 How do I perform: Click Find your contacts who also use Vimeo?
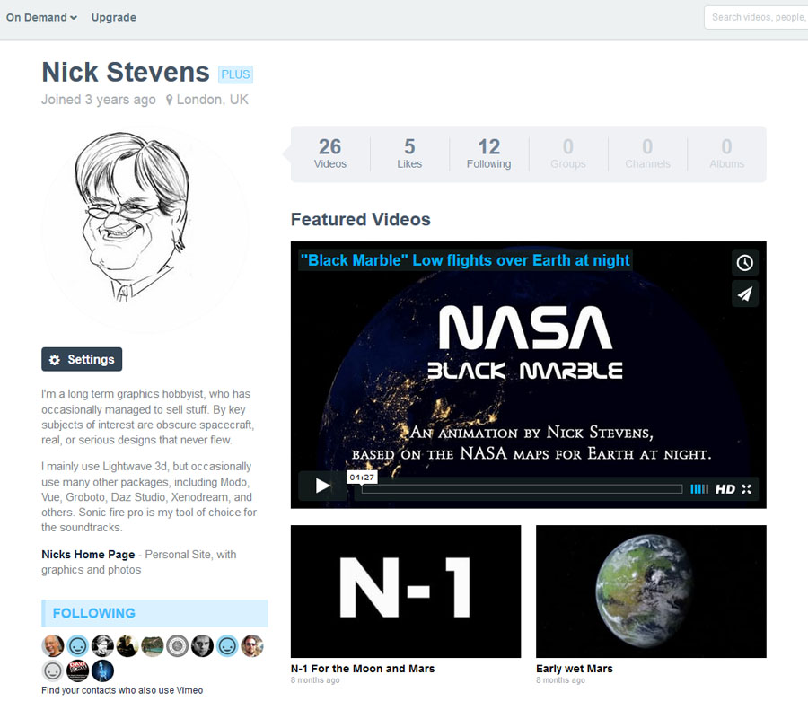122,690
